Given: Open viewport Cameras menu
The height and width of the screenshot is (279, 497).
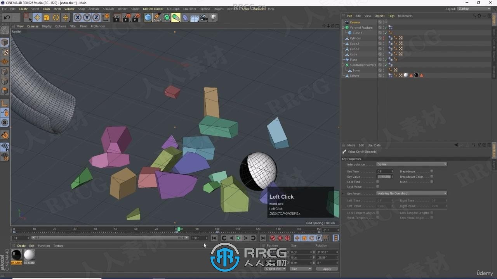Looking at the screenshot, I should coord(33,26).
